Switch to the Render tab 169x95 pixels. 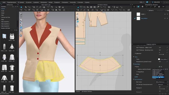[x=78, y=92]
